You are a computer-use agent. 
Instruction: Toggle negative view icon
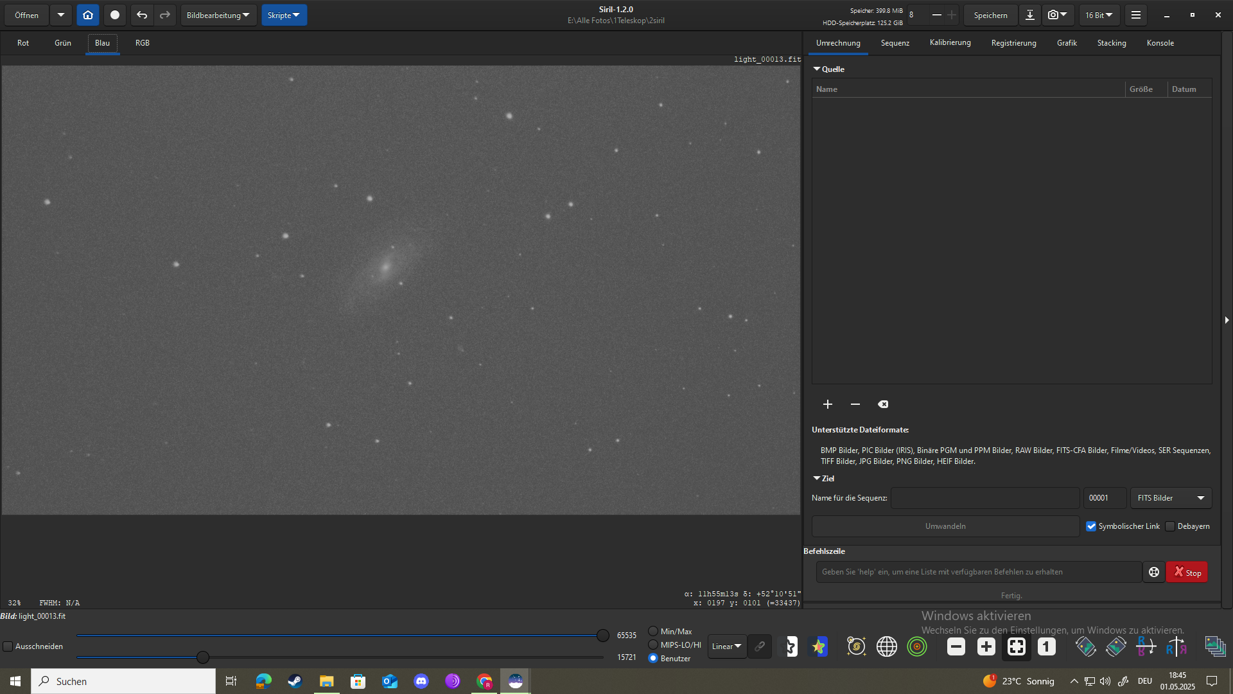pos(791,646)
